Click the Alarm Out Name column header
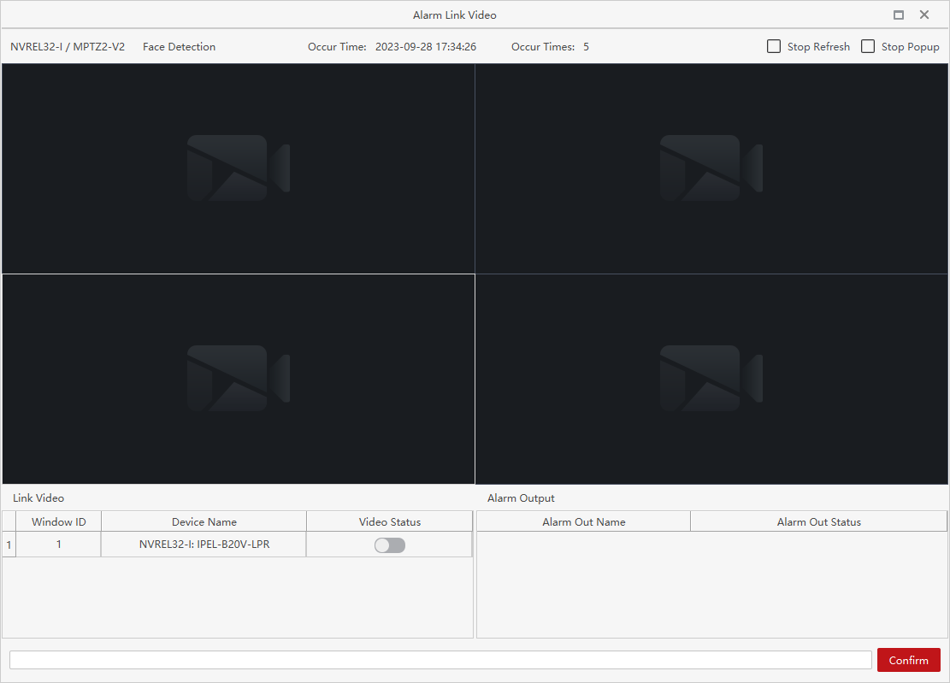The width and height of the screenshot is (950, 683). [583, 521]
